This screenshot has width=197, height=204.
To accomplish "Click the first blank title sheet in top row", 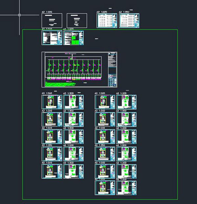I will coord(52,21).
